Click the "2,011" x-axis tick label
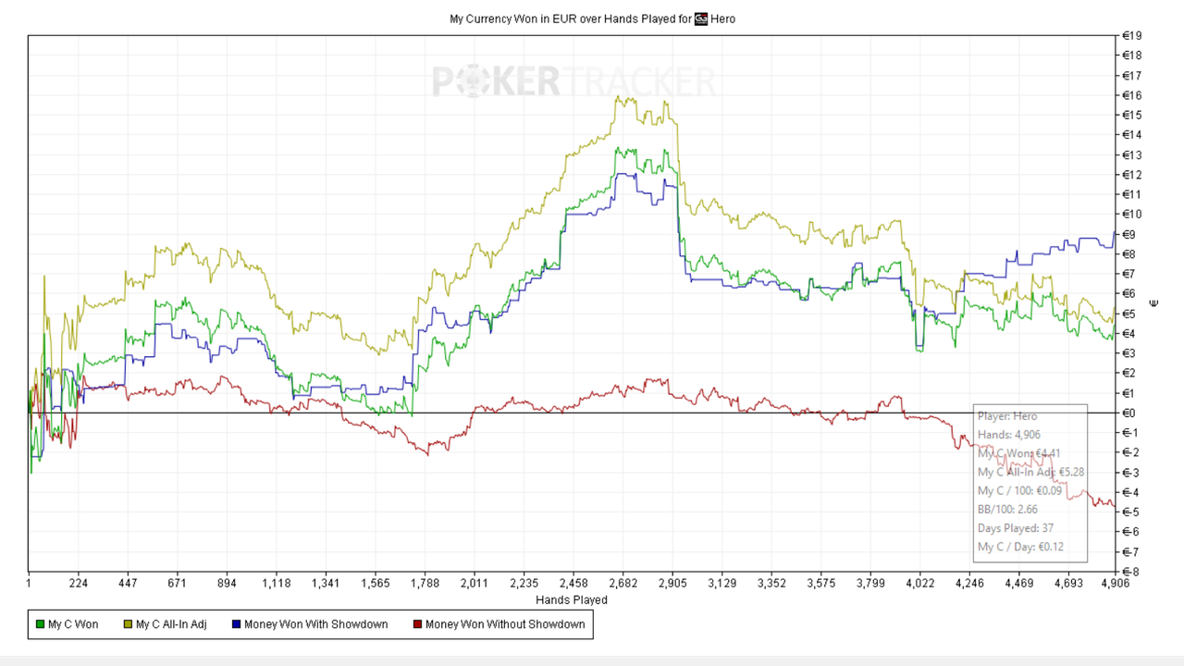 coord(475,584)
